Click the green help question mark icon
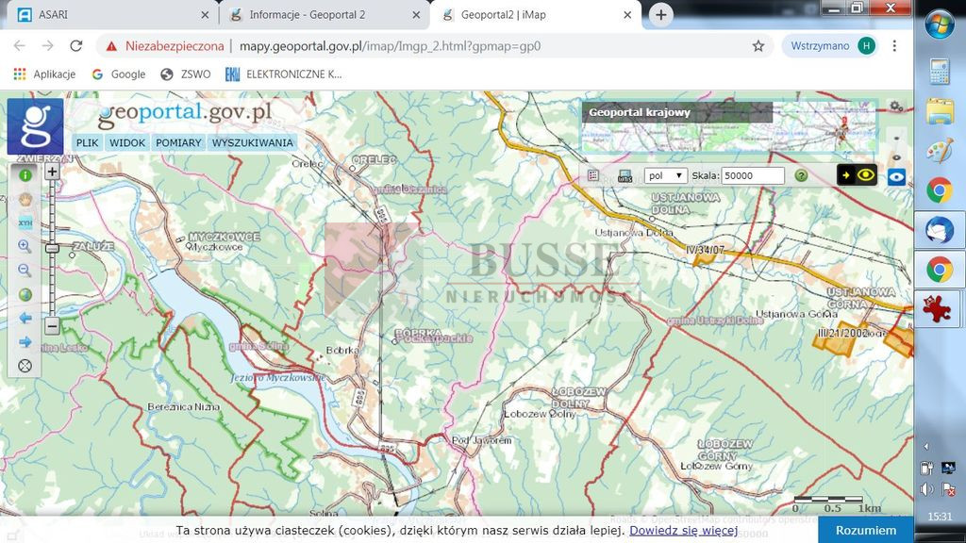This screenshot has width=966, height=543. [801, 175]
